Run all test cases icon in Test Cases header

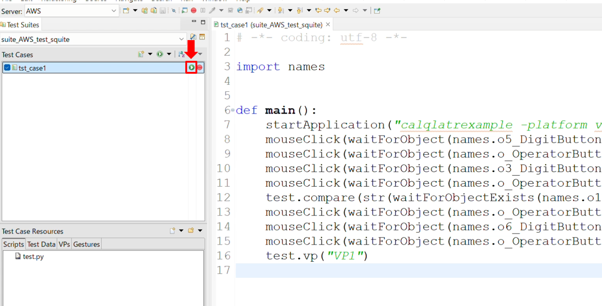pos(159,54)
